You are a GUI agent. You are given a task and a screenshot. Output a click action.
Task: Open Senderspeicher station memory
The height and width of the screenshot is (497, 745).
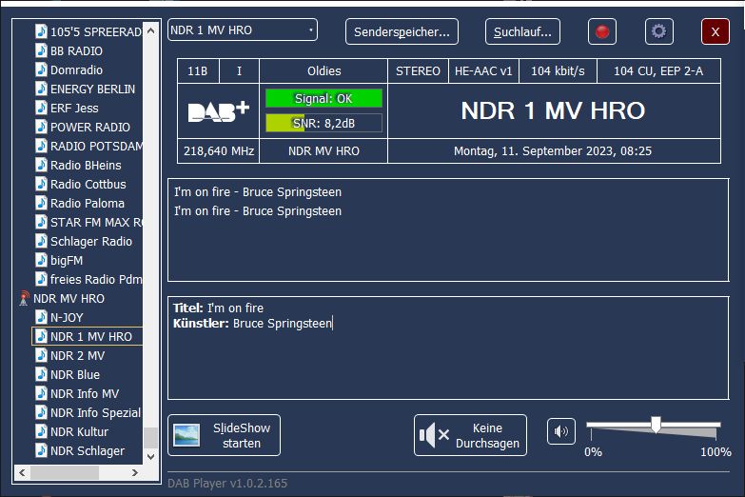402,31
